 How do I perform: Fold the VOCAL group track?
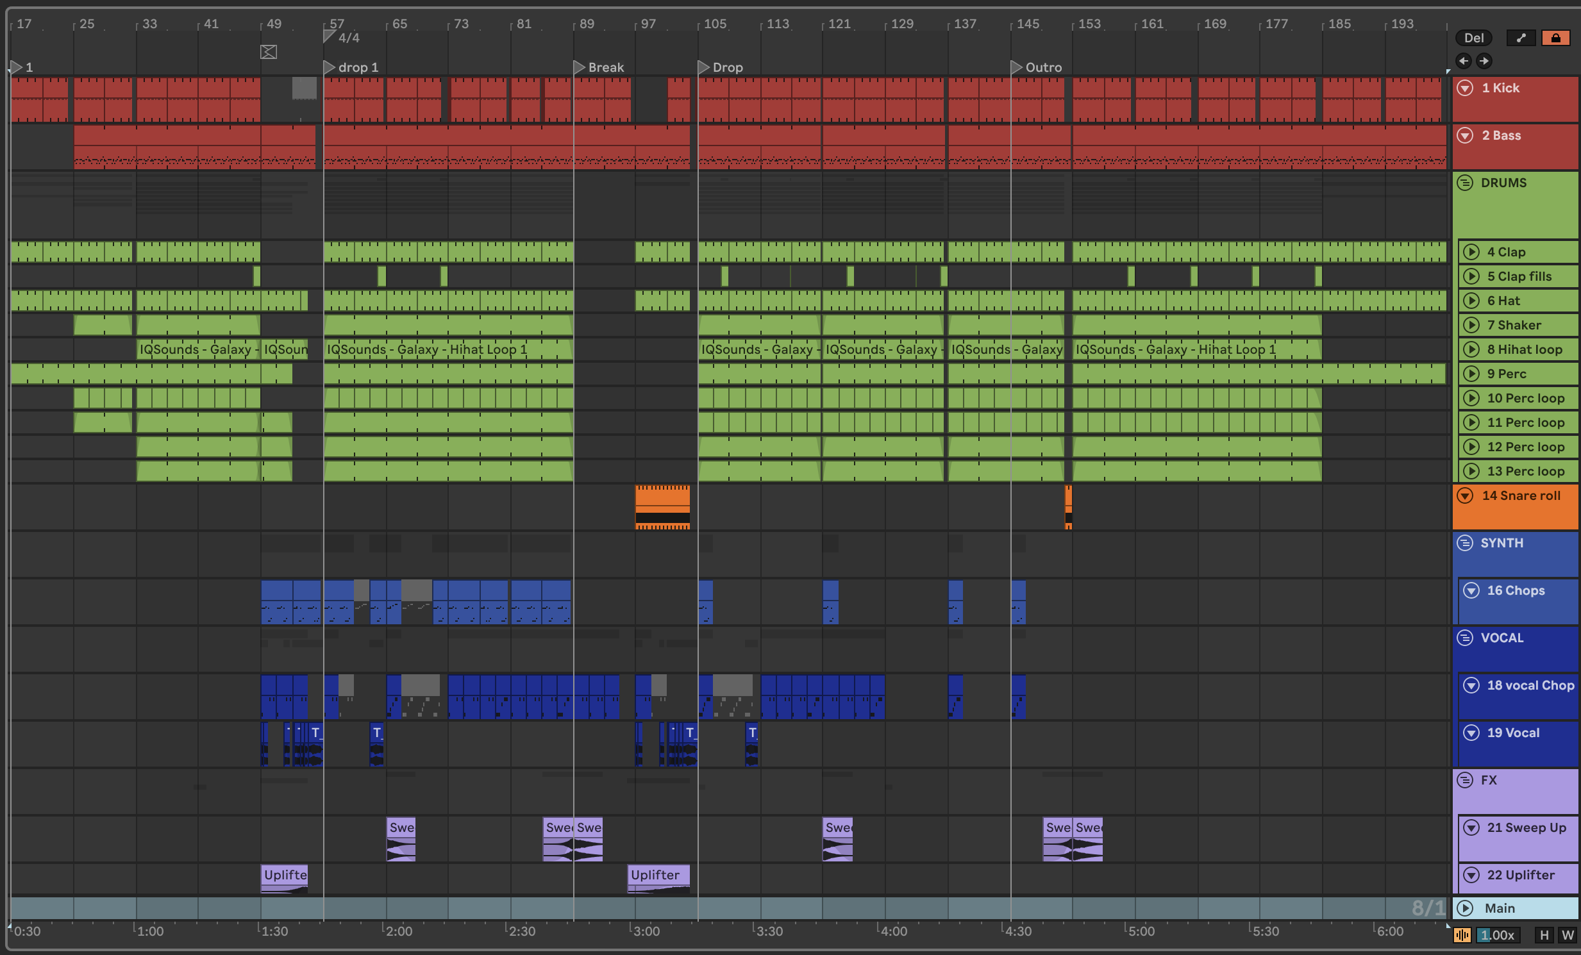pyautogui.click(x=1465, y=638)
